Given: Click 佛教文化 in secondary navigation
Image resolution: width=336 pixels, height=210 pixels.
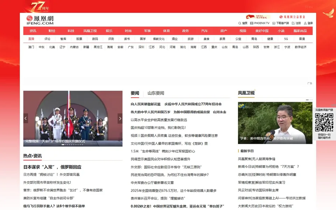Looking at the screenshot, I should point(159,39).
